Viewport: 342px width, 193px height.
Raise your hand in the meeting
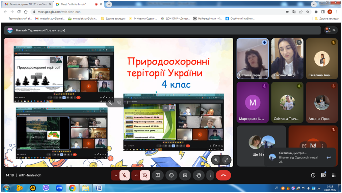pyautogui.click(x=199, y=175)
